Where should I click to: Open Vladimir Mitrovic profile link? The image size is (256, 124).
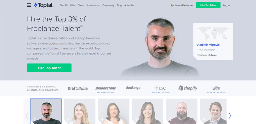(x=208, y=45)
